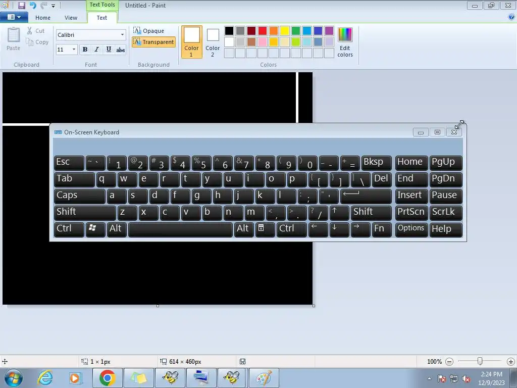Toggle the ScrLk key on keyboard

point(446,213)
